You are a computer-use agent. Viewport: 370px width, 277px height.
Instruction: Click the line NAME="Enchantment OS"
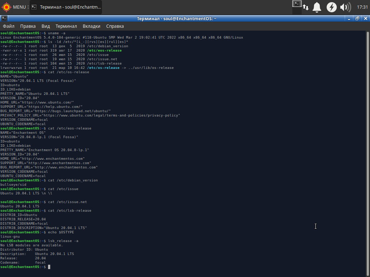[x=23, y=133]
